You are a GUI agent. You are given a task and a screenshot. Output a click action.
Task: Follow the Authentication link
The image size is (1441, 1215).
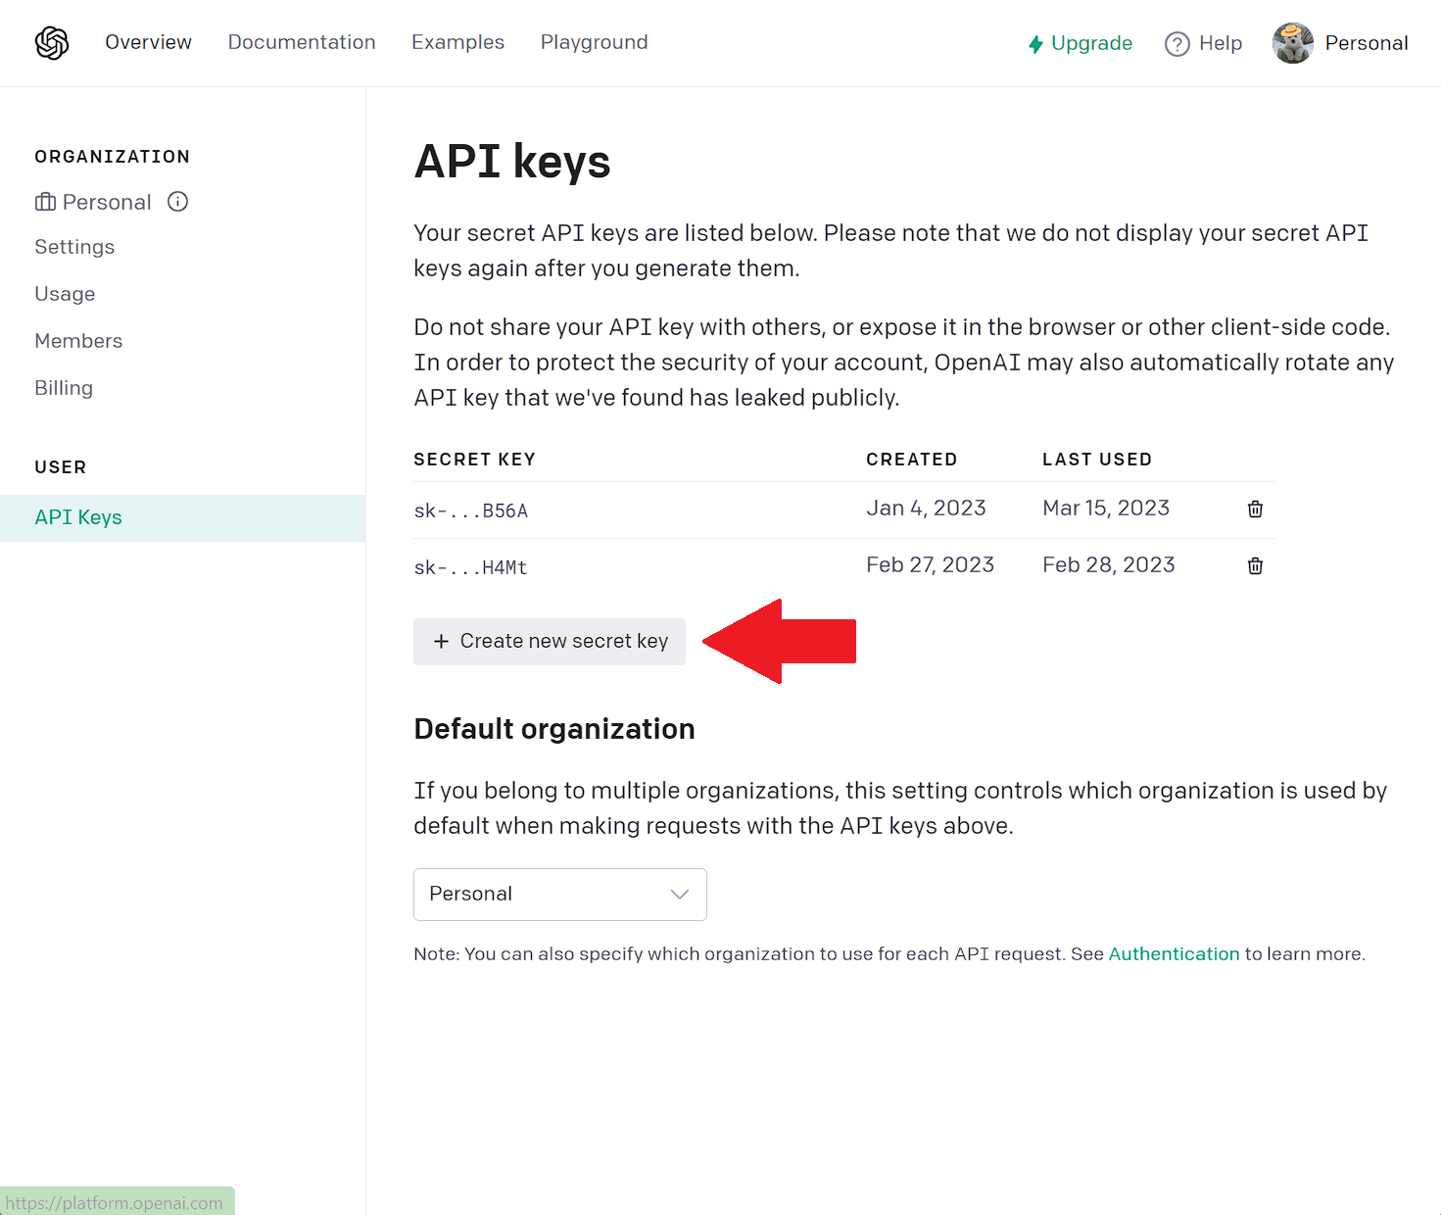click(1174, 953)
